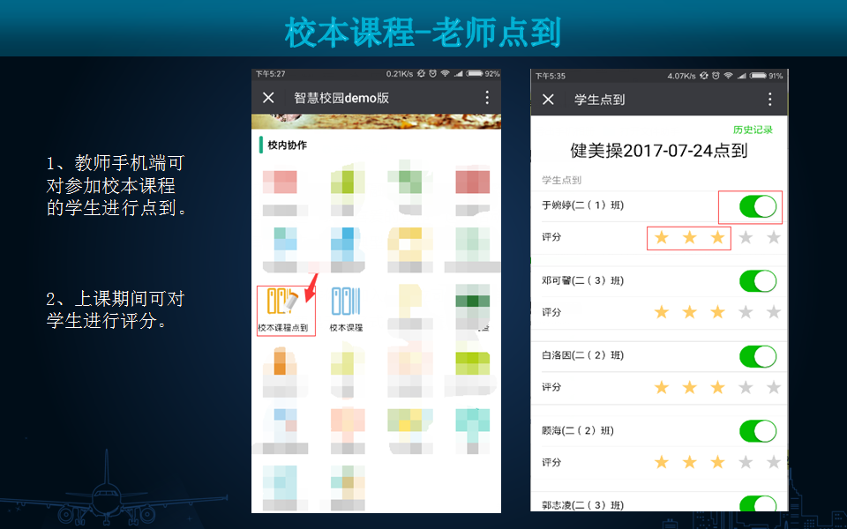Tap the 评分 label under 白洛因
Image resolution: width=847 pixels, height=529 pixels.
[551, 387]
